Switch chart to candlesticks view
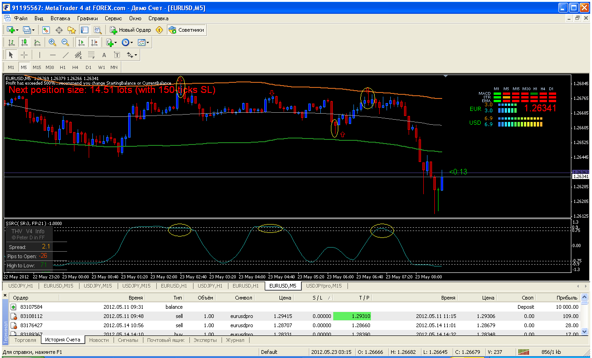Viewport: 592px width, 358px height. pyautogui.click(x=24, y=42)
